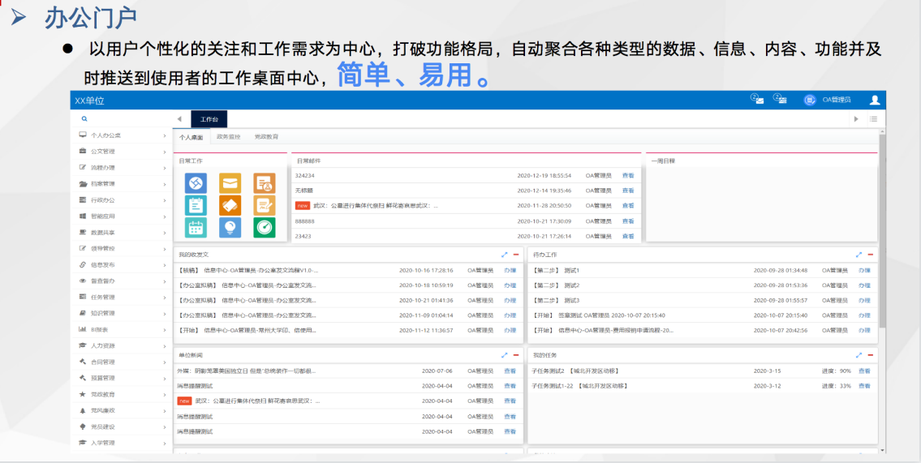Collapse the 待办工作 panel with red minus
Screen dimensions: 921x463
[871, 255]
